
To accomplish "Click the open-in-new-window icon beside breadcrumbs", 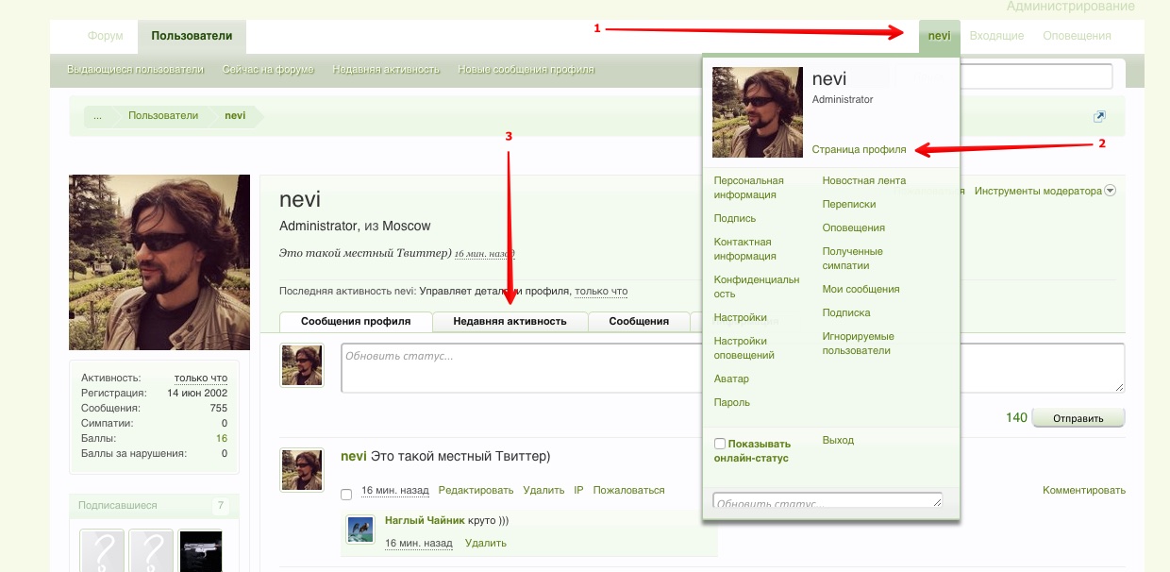I will click(1099, 117).
